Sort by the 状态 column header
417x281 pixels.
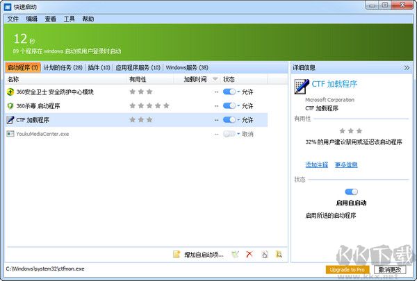[x=243, y=79]
